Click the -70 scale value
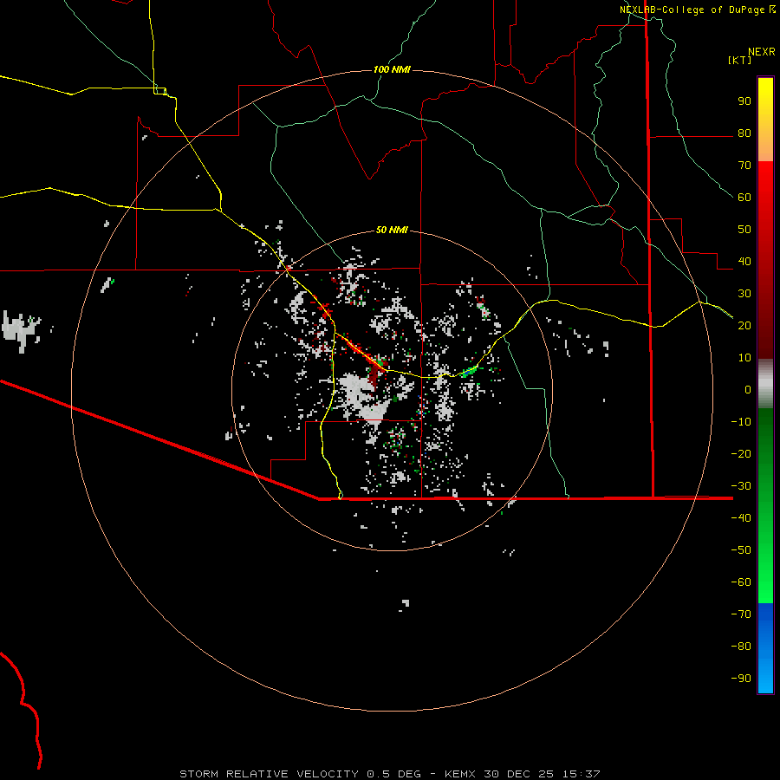Screen dimensions: 780x780 tap(741, 614)
